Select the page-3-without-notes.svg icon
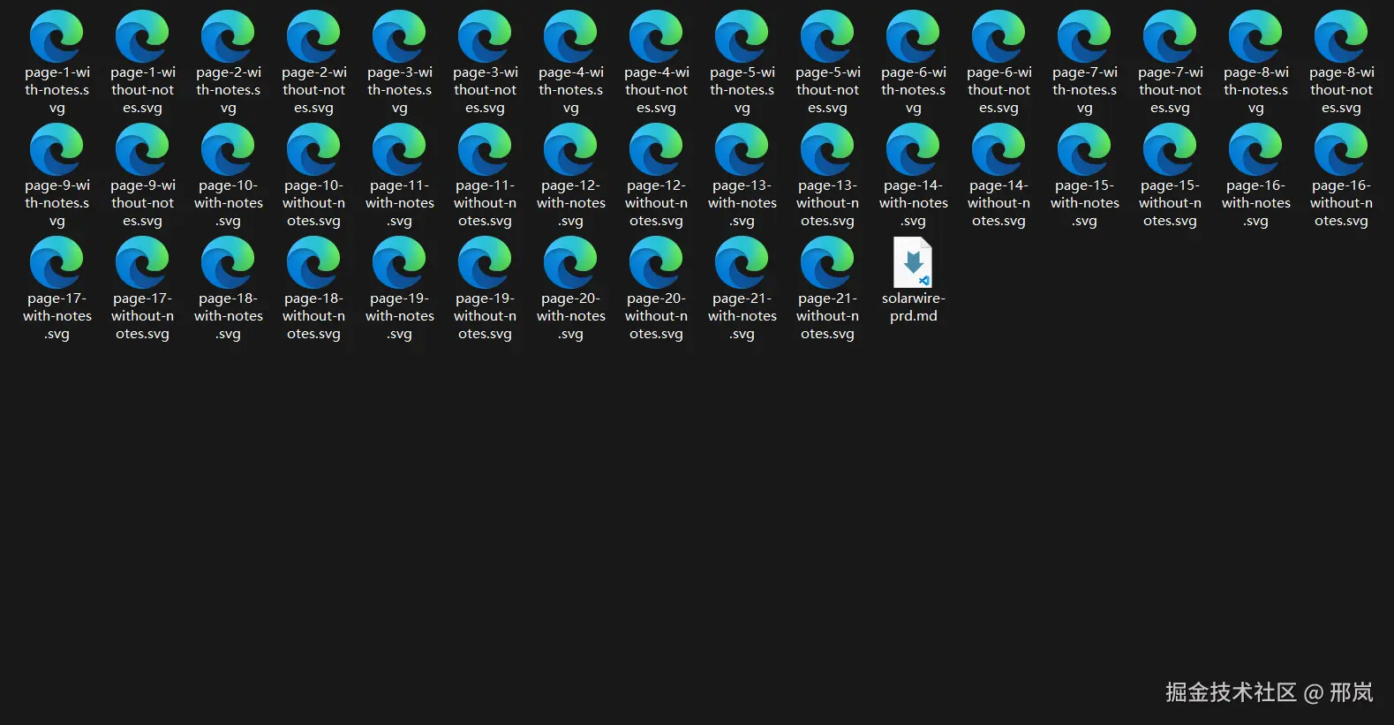Screen dimensions: 1394x725 tap(485, 36)
